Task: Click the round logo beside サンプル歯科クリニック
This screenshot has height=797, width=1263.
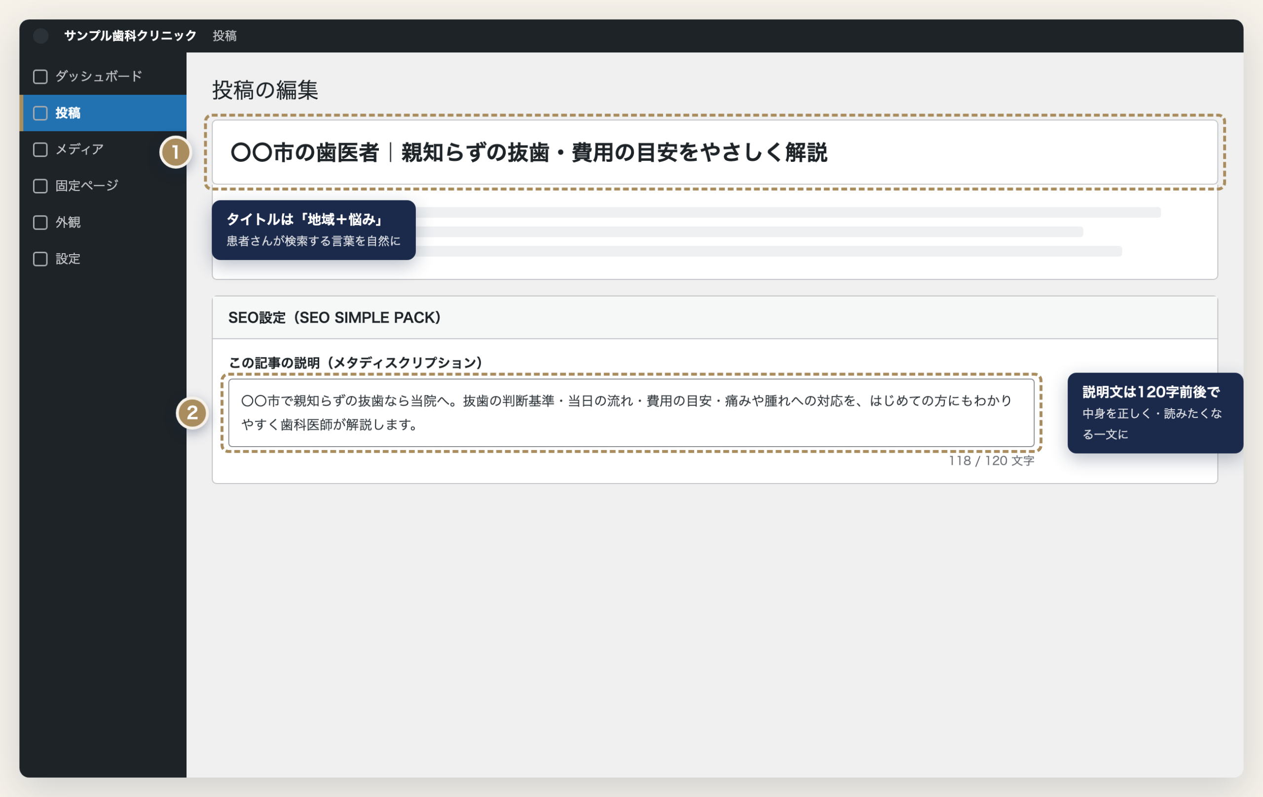Action: [x=41, y=36]
